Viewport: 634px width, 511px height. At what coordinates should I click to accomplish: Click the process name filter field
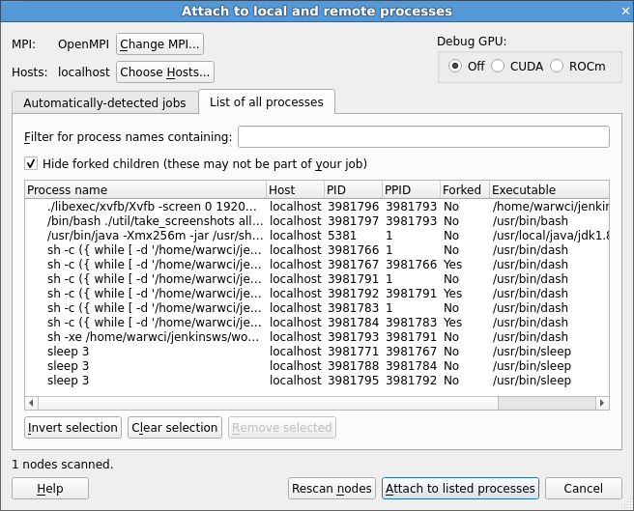[423, 136]
